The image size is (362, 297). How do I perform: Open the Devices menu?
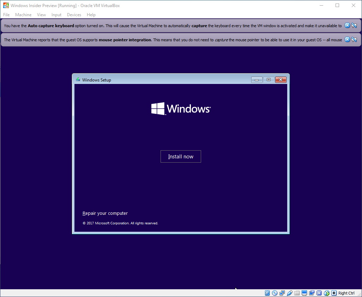74,14
